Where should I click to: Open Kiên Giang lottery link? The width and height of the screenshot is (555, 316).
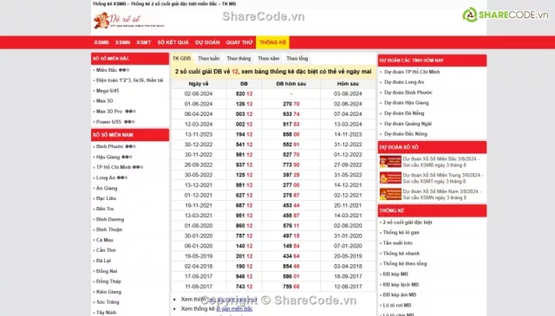coord(108,292)
